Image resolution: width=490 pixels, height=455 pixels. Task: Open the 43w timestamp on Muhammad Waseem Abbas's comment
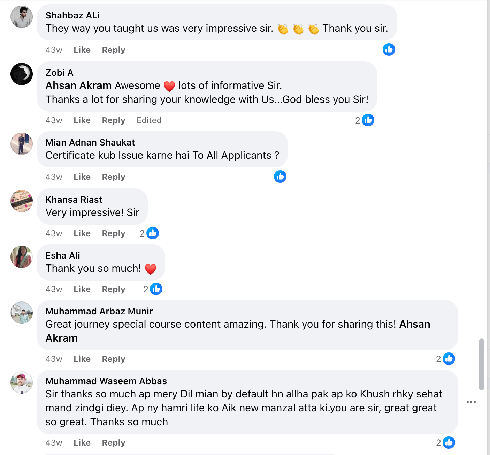tap(54, 443)
